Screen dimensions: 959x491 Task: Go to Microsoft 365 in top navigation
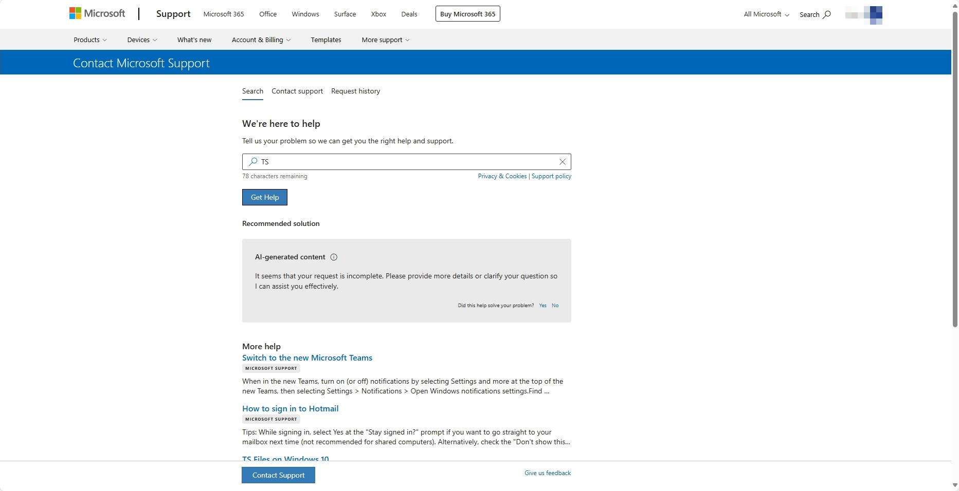pyautogui.click(x=224, y=14)
